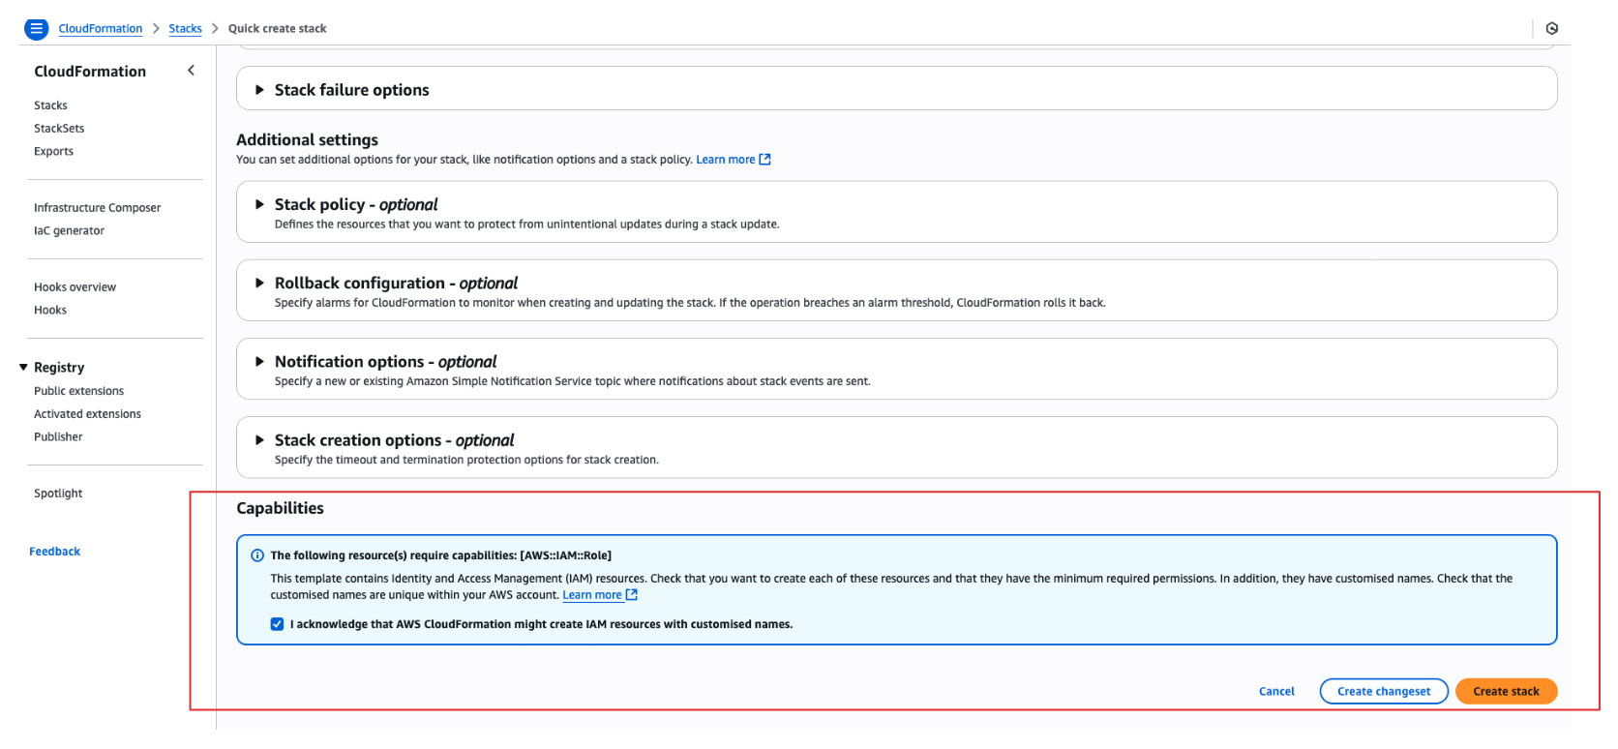Open the Hooks sidebar item
Viewport: 1618px width, 749px height.
50,311
